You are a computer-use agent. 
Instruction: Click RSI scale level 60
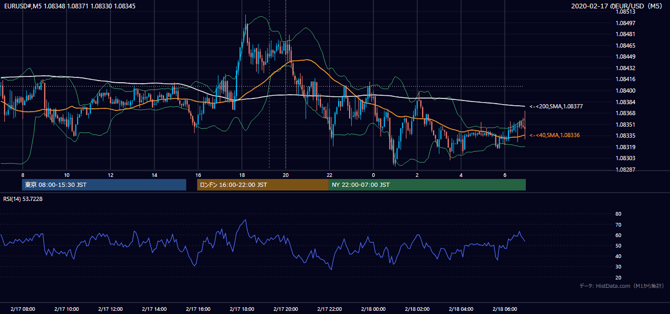pos(618,235)
